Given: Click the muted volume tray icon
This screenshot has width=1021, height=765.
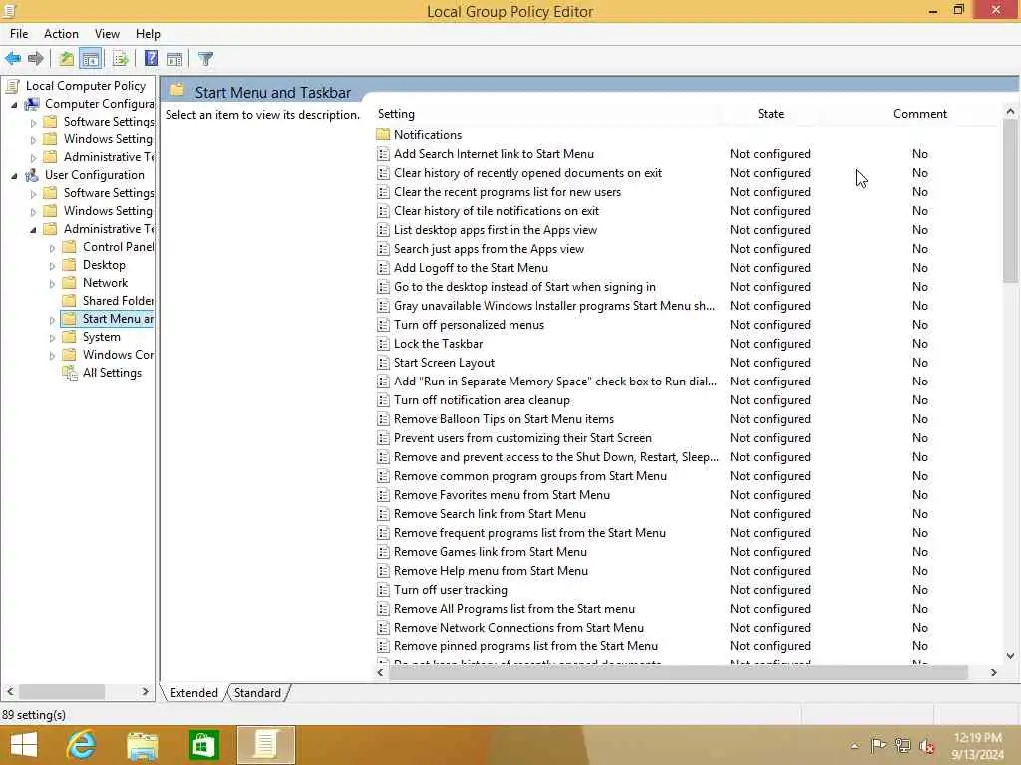Looking at the screenshot, I should [x=926, y=746].
